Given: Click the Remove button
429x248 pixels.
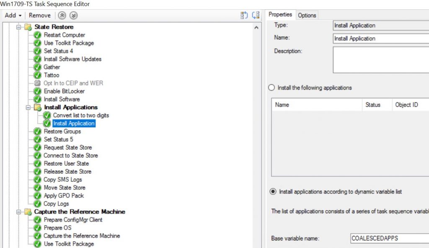Looking at the screenshot, I should pos(40,15).
